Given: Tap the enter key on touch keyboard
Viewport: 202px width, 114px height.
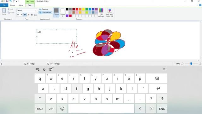Looking at the screenshot, I should point(158,89).
